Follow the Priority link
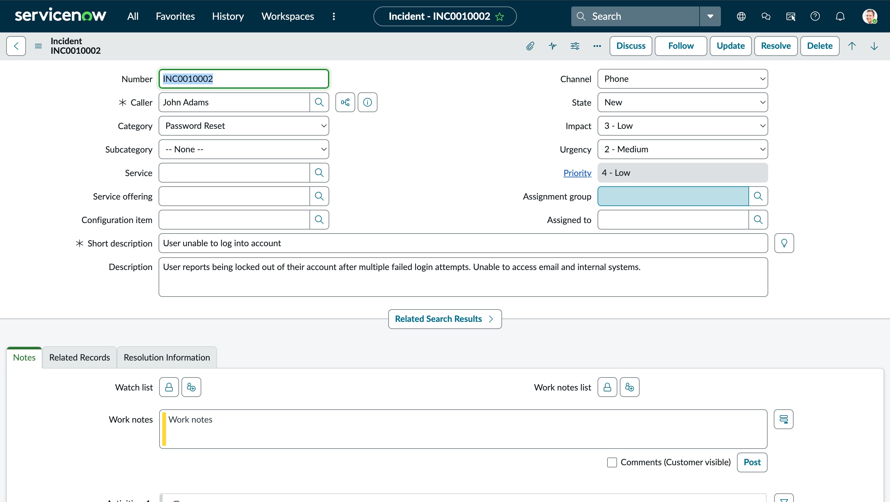The image size is (890, 502). (577, 173)
